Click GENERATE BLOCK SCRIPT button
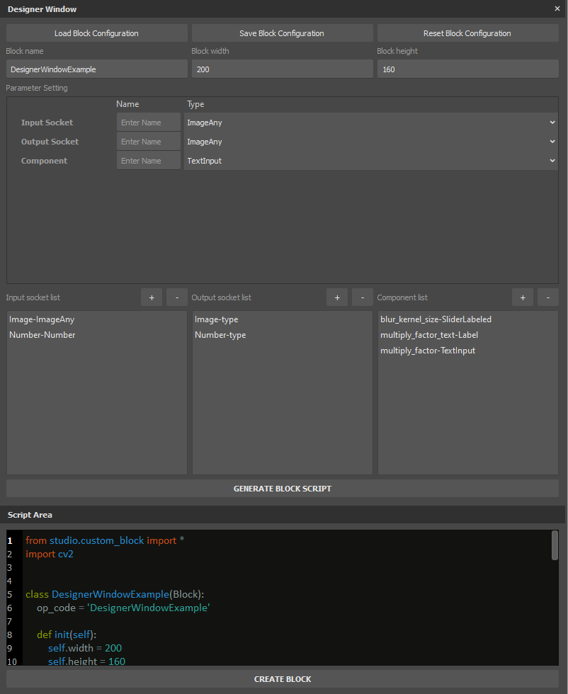The width and height of the screenshot is (568, 694). [283, 489]
